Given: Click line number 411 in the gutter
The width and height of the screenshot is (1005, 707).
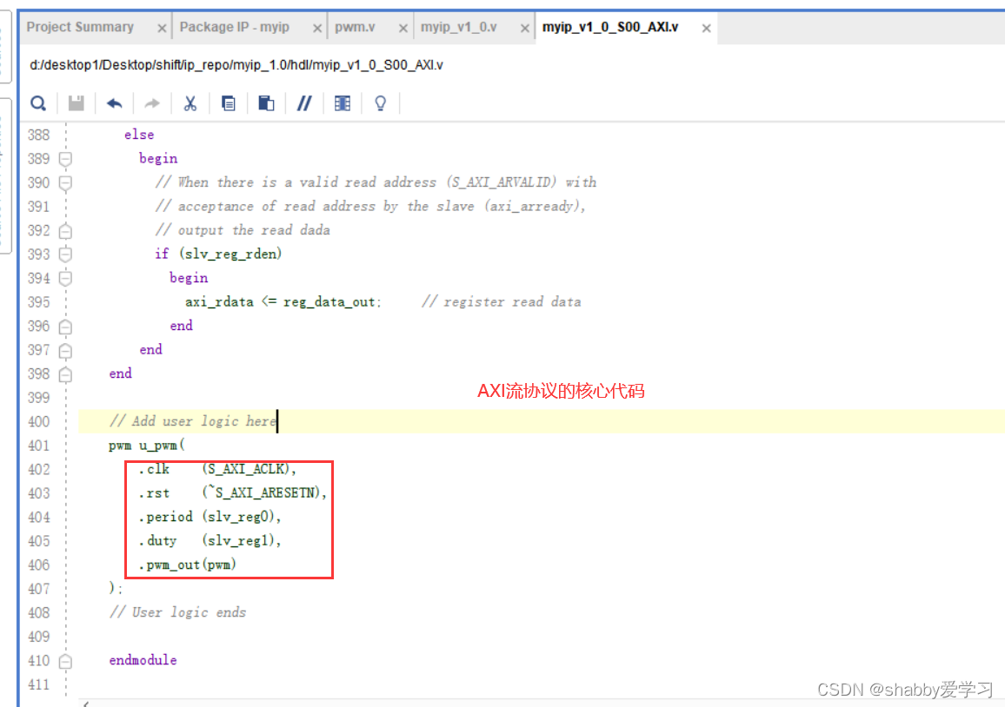Looking at the screenshot, I should click(38, 684).
